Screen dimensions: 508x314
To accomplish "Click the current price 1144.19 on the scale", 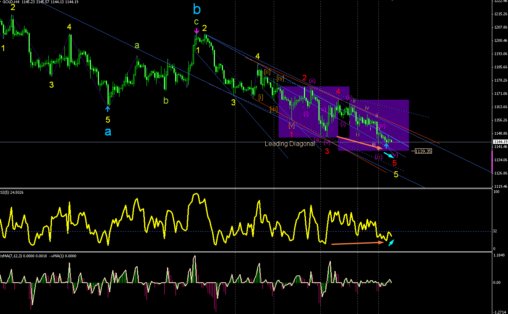I will click(500, 142).
